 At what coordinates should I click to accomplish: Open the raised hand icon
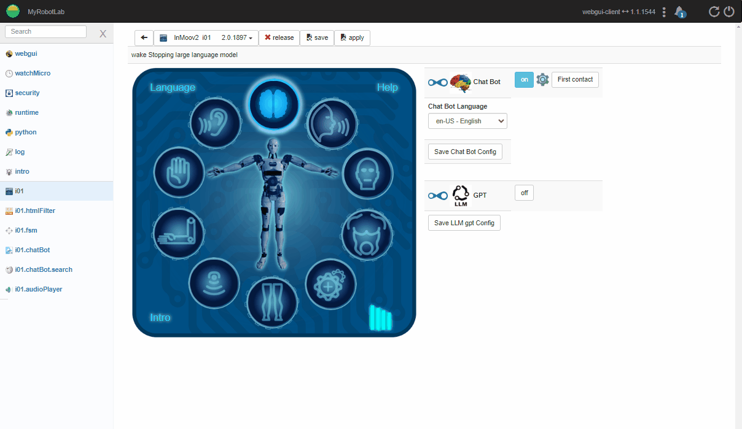178,172
